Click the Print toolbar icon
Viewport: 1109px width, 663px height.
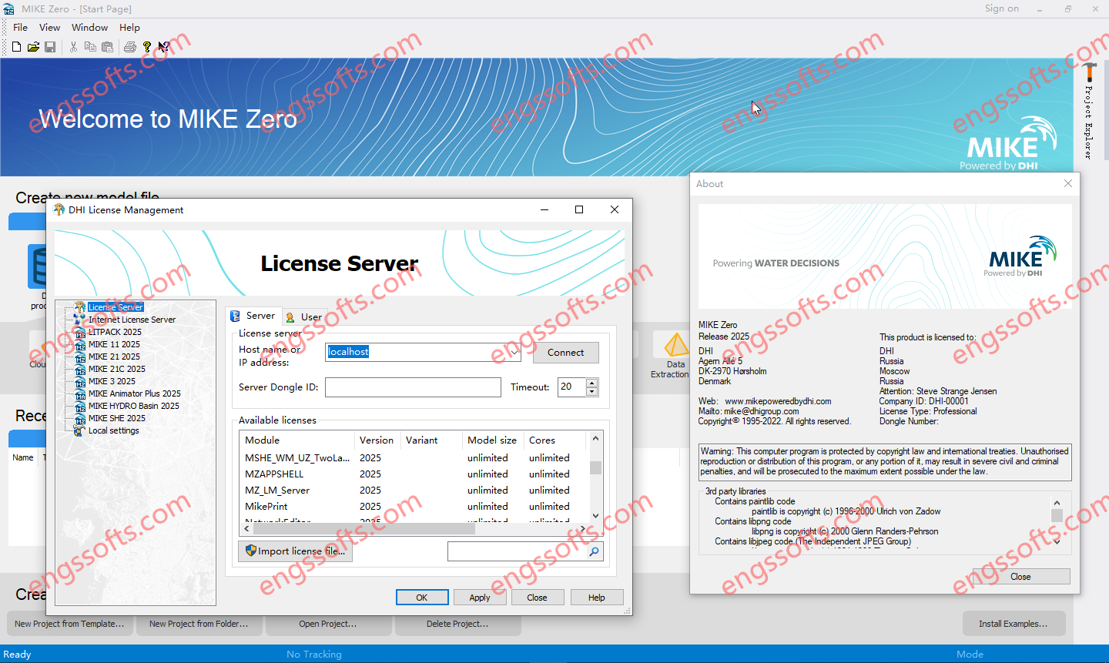click(x=130, y=47)
